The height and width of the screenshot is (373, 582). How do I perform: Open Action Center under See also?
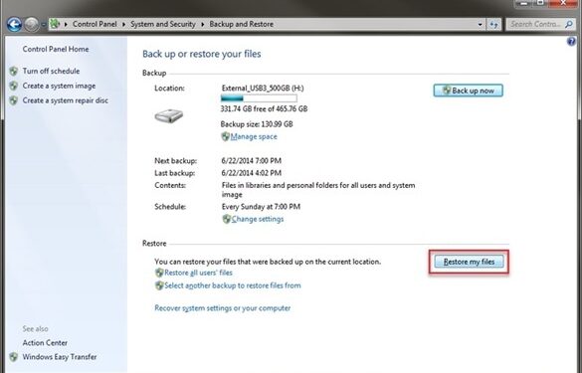coord(45,343)
